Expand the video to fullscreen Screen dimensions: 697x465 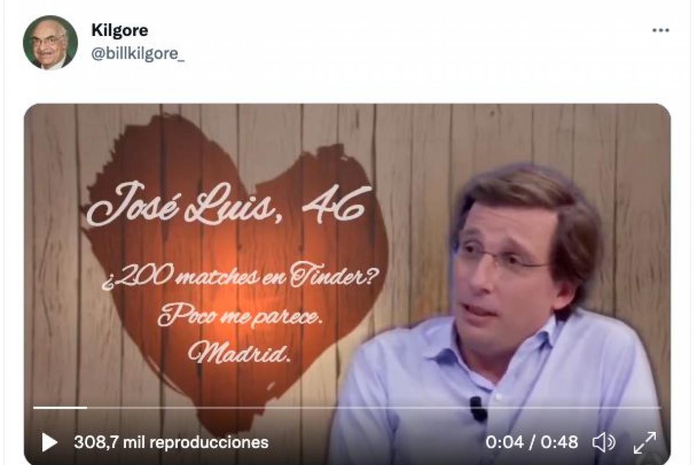click(644, 443)
